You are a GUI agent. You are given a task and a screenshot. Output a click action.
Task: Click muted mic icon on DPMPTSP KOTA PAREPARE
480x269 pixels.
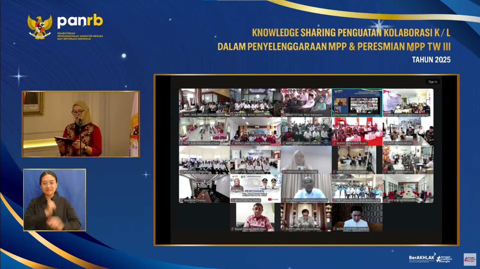point(283,172)
